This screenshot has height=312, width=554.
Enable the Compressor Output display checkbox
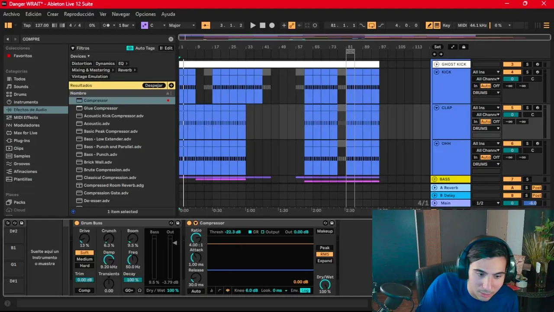click(x=262, y=232)
